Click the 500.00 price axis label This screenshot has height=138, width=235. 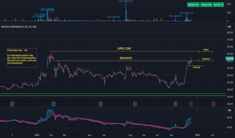point(230,75)
